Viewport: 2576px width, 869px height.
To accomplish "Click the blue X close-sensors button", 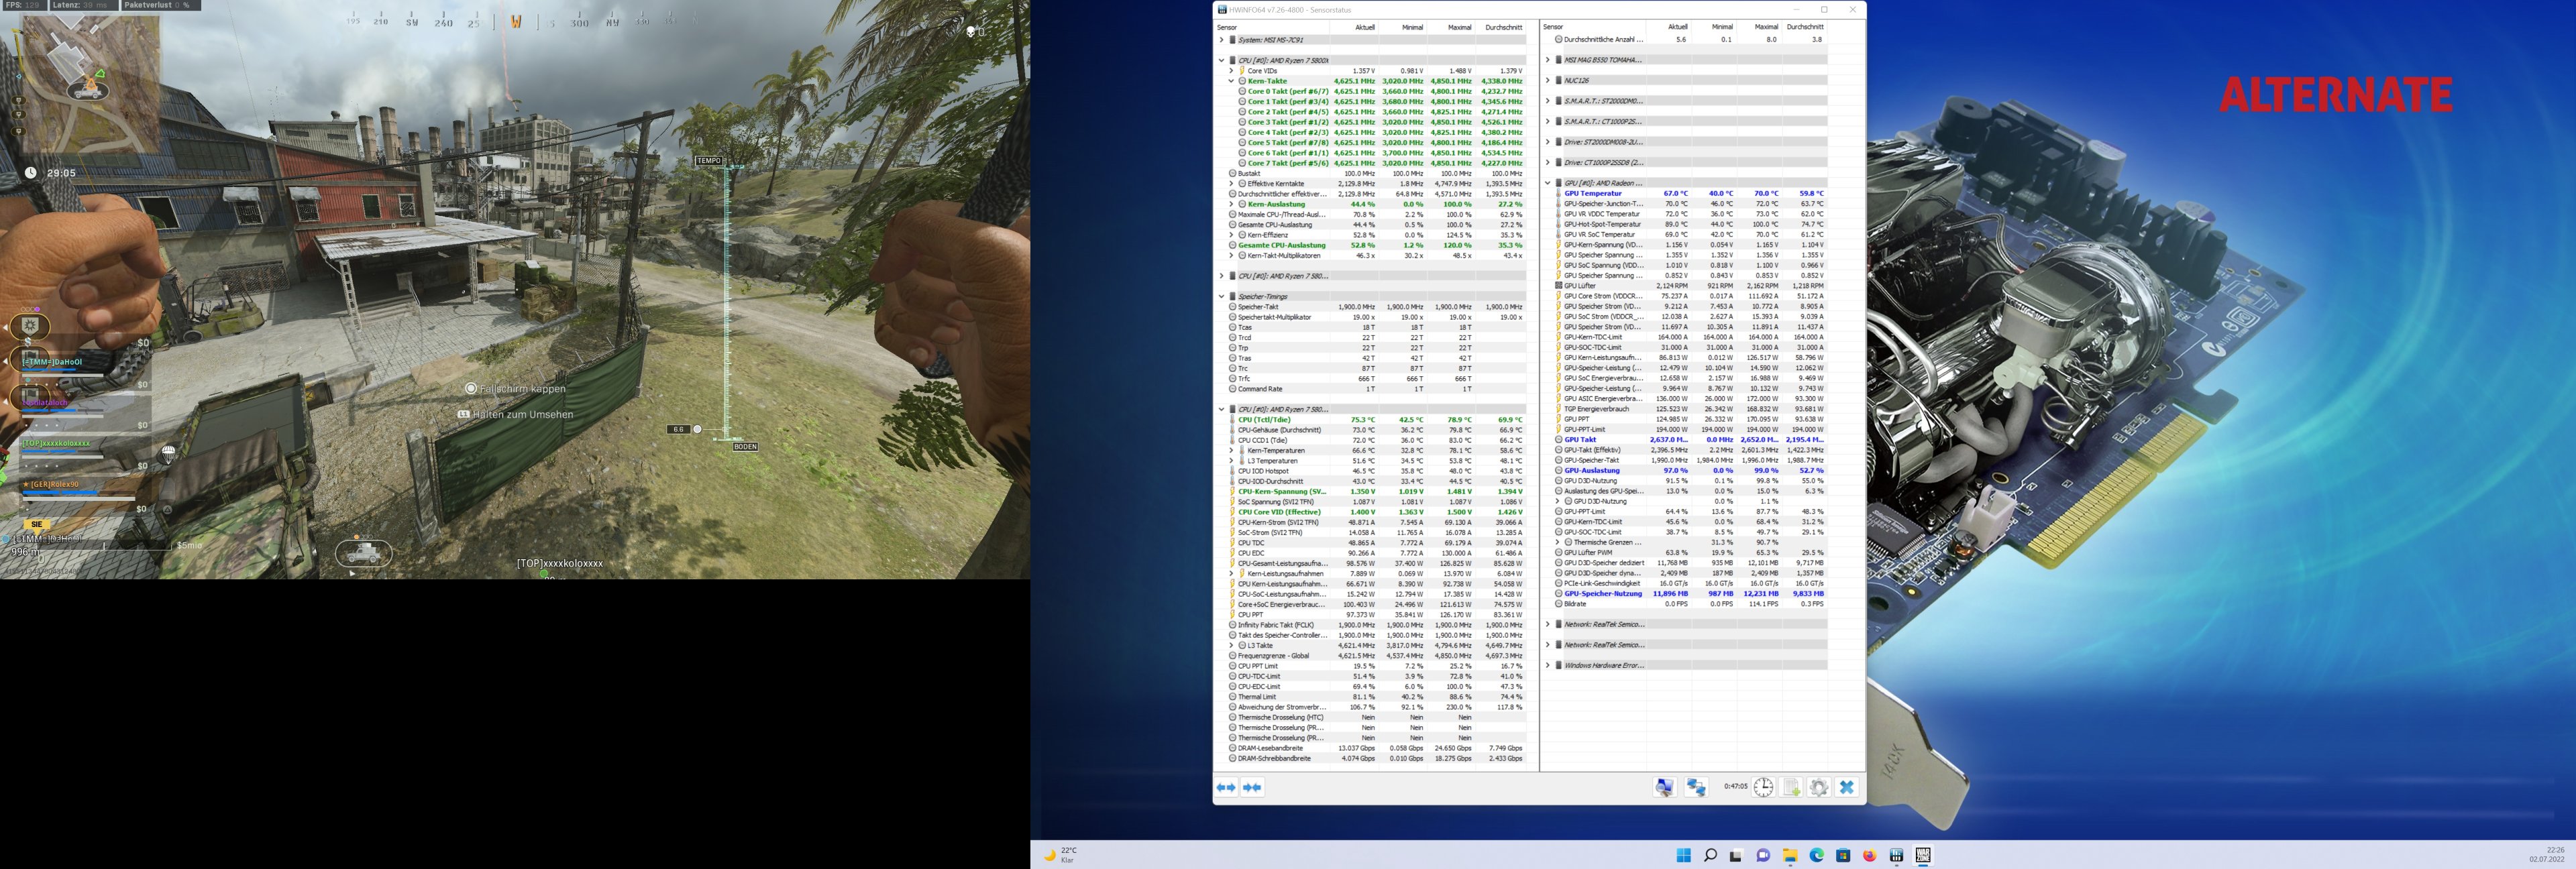I will coord(1847,788).
